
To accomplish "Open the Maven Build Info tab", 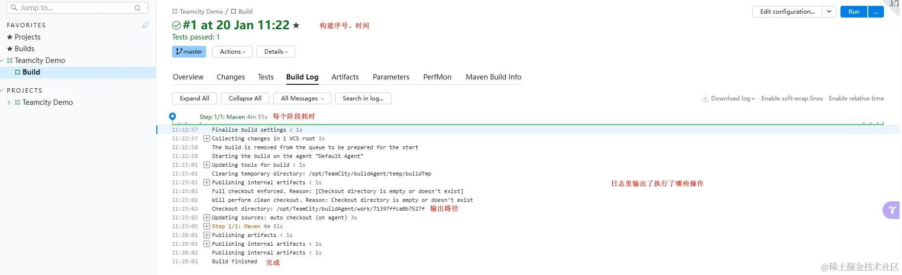I will click(x=494, y=77).
